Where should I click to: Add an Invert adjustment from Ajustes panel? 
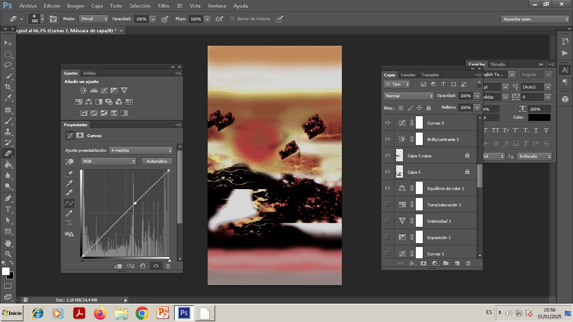click(84, 113)
